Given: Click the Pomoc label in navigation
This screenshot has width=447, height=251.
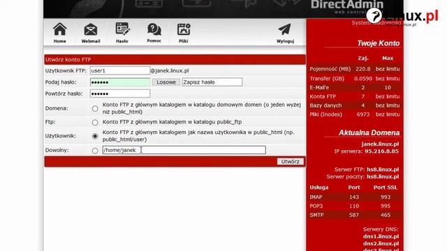Looking at the screenshot, I should tap(154, 41).
